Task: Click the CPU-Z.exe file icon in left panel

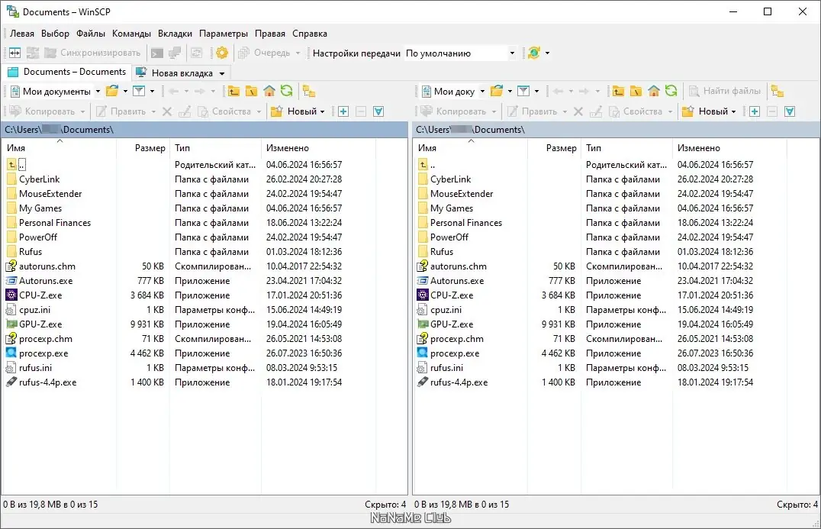Action: [11, 295]
